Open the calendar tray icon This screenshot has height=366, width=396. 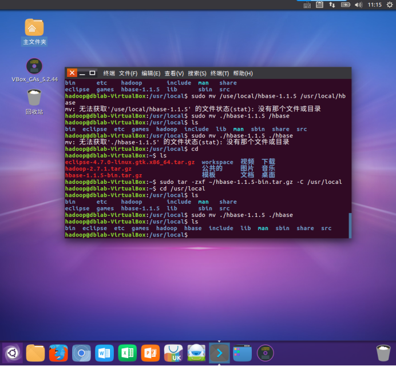point(319,5)
